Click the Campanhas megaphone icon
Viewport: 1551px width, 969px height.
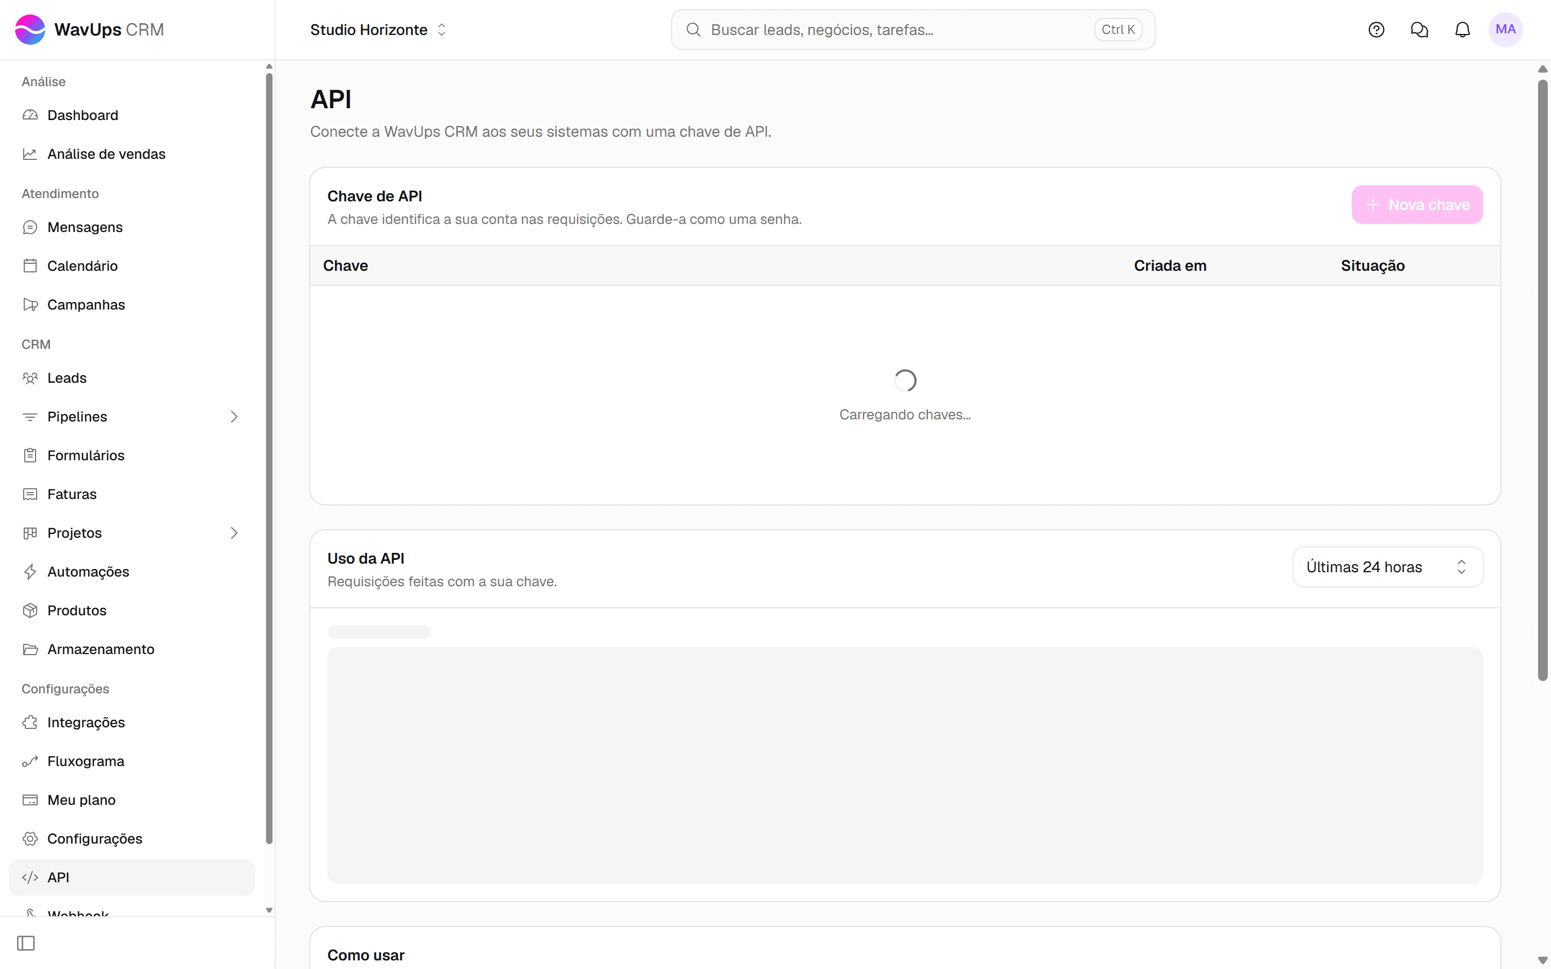point(30,304)
